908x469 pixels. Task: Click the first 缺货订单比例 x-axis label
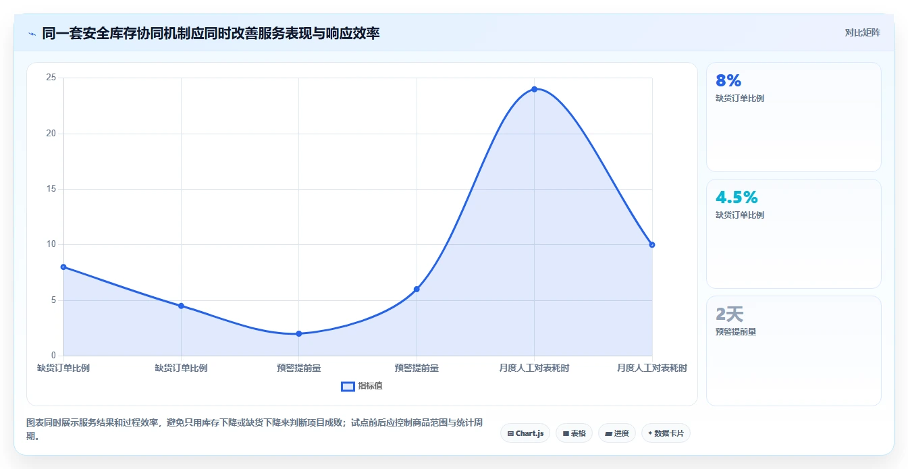[63, 368]
